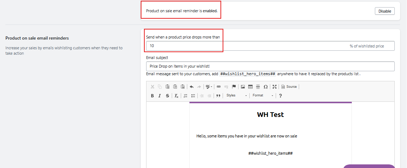The width and height of the screenshot is (407, 168).
Task: Redo the last edit in editor
Action: pos(199,87)
